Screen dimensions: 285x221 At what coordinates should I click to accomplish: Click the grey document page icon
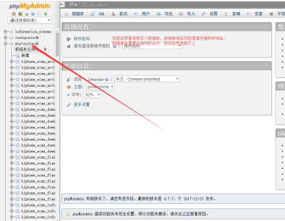point(39,14)
